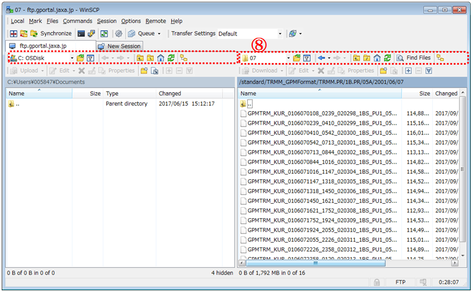Click the local panel Filter icon

point(90,58)
